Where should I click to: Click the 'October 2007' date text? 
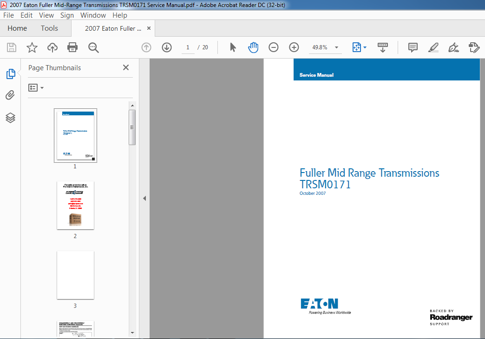pyautogui.click(x=312, y=193)
